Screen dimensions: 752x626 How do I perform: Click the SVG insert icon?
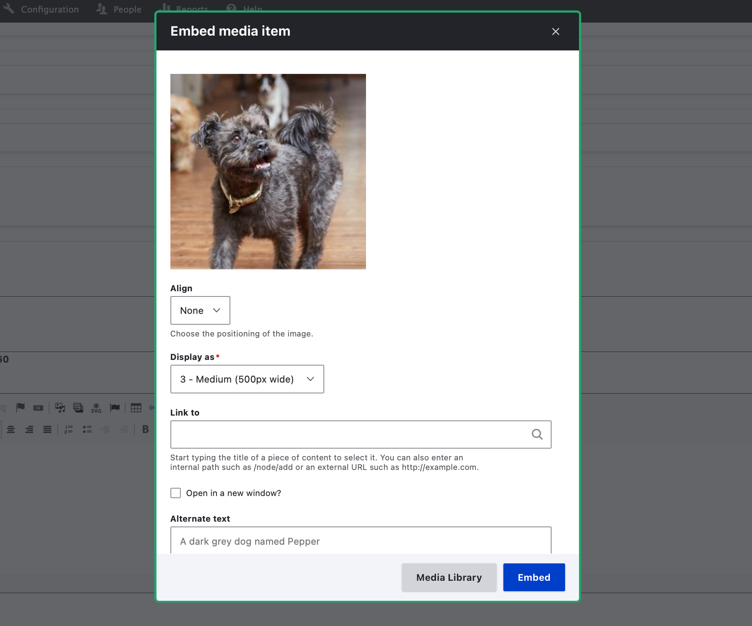point(96,408)
